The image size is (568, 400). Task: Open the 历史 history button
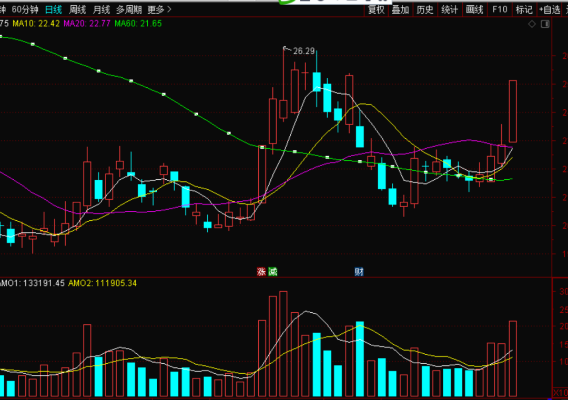coord(425,10)
